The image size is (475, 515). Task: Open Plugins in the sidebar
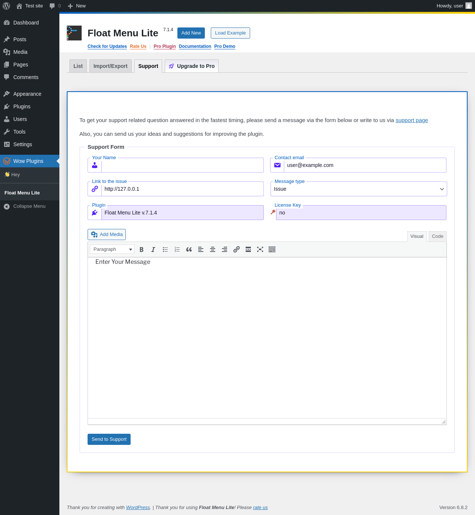[x=30, y=106]
